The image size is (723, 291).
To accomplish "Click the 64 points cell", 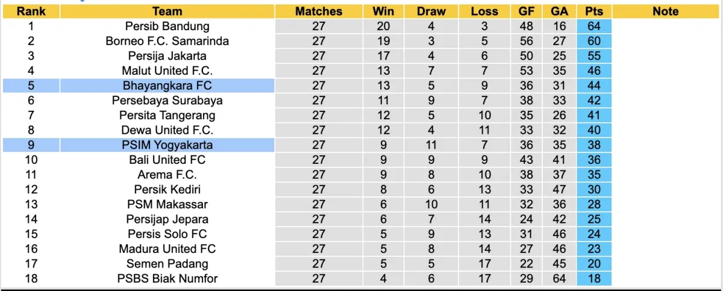I will point(593,26).
